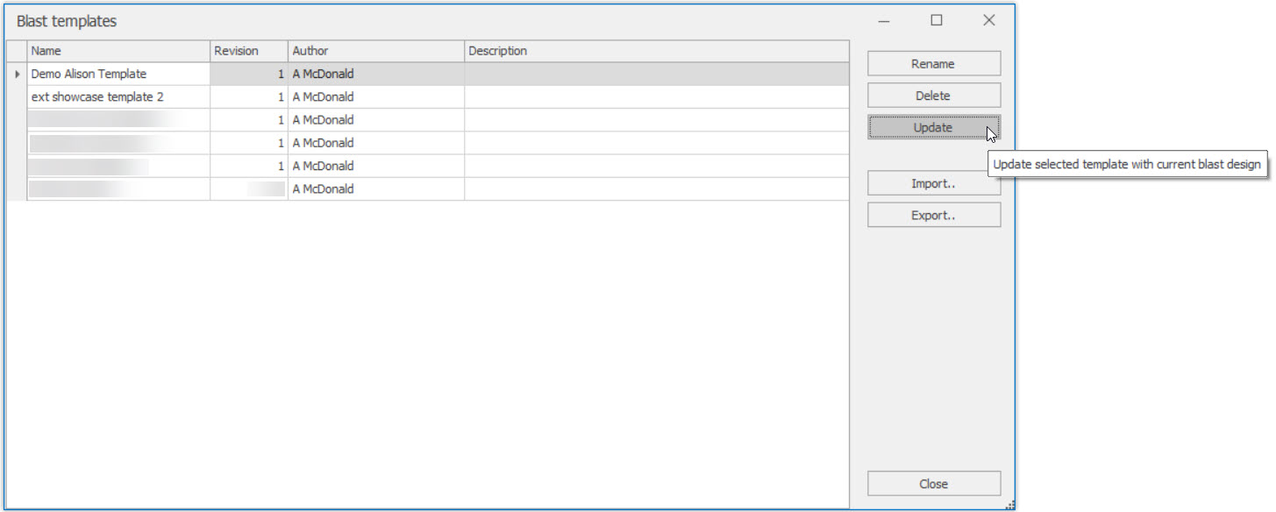Maximize the Blast templates window
1276x512 pixels.
tap(937, 20)
